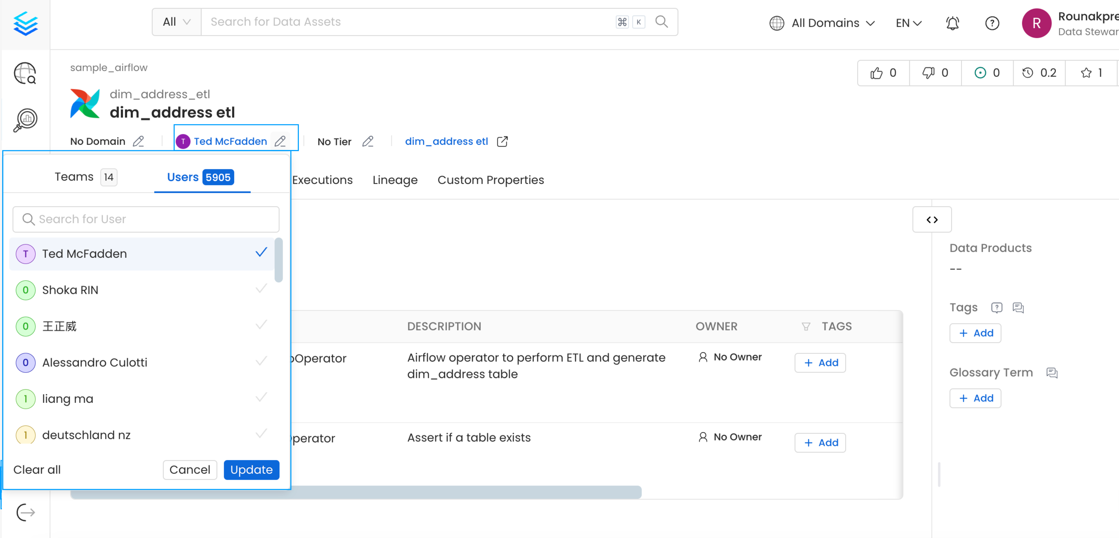Open dim_address etl via external link icon
The image size is (1119, 538).
[x=502, y=141]
